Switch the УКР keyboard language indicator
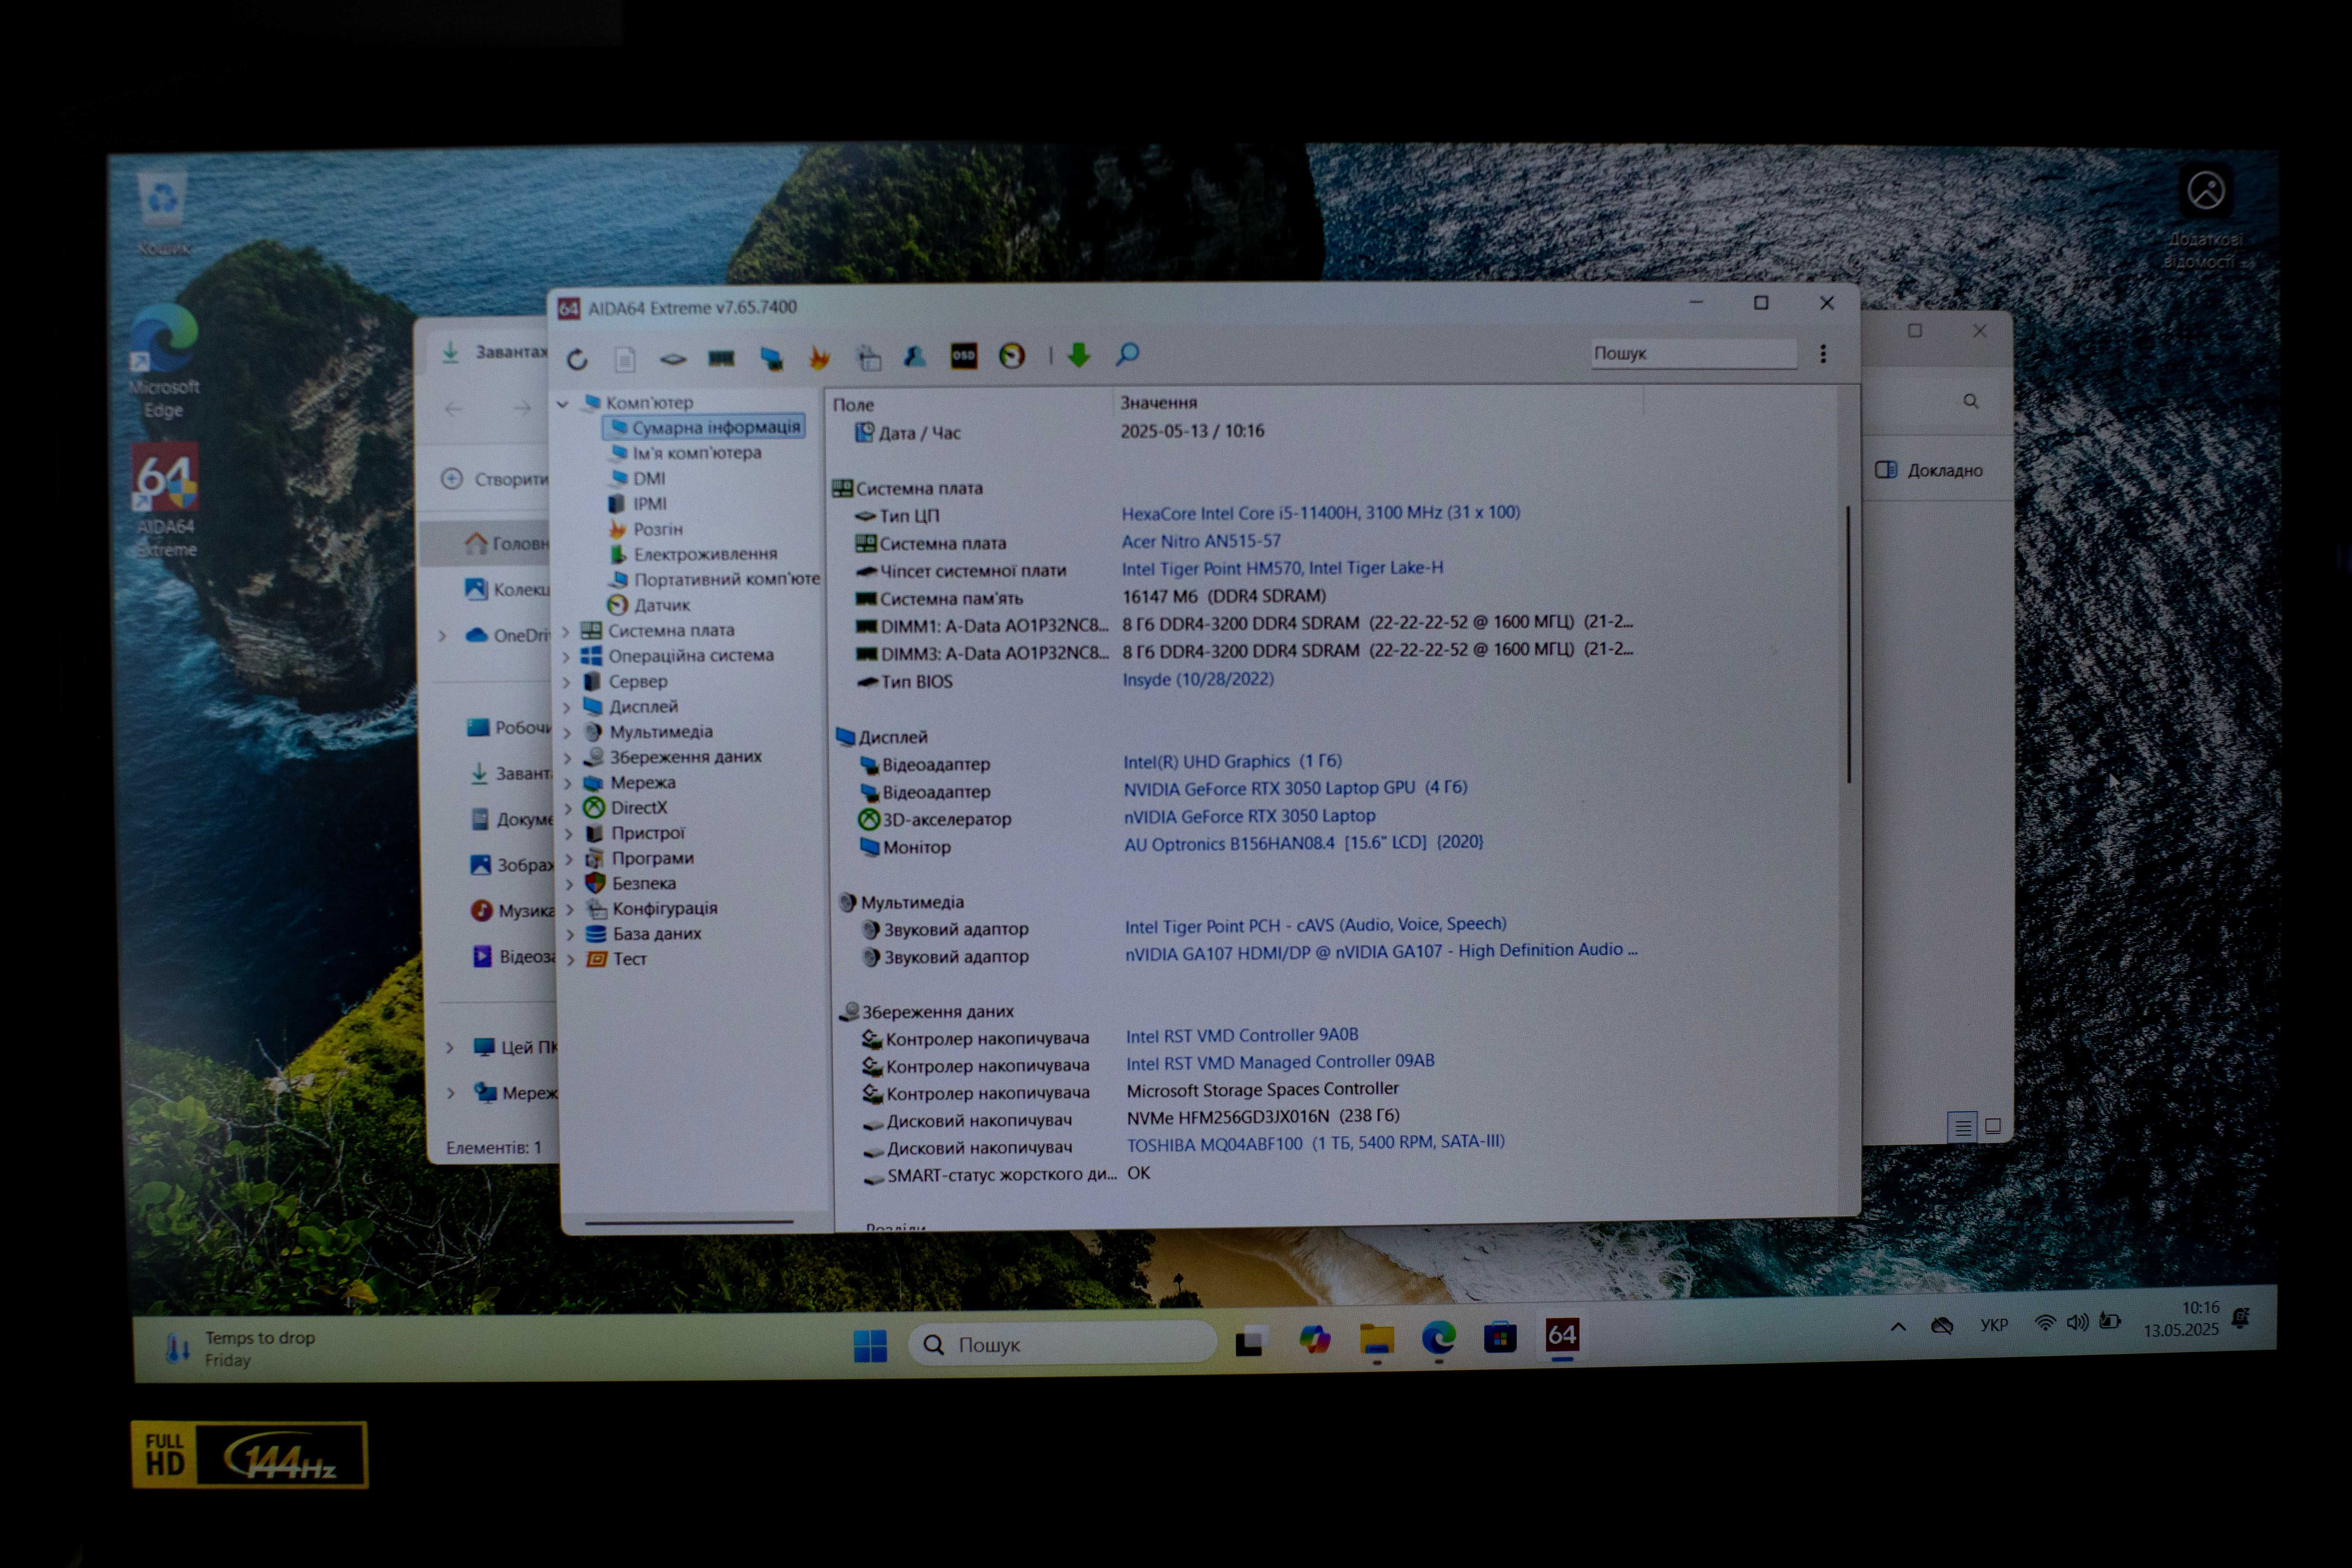The image size is (2352, 1568). 1993,1324
